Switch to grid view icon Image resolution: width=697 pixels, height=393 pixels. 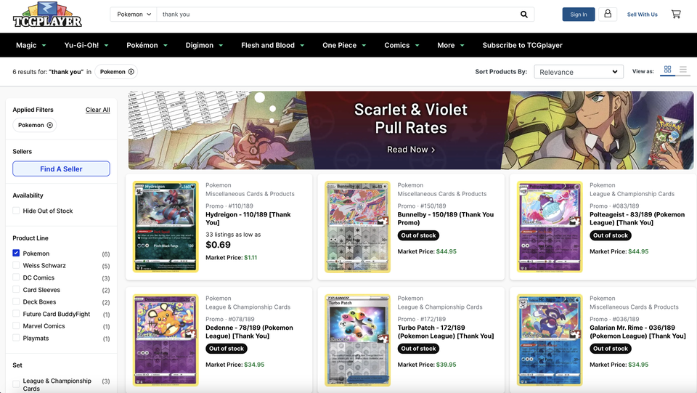click(x=667, y=69)
